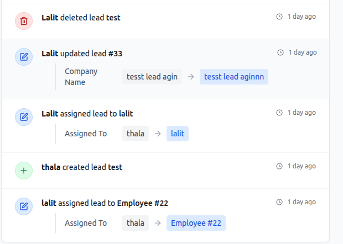
Task: Click the edit icon for Lalit assigned lead to lalit
Action: 23,116
